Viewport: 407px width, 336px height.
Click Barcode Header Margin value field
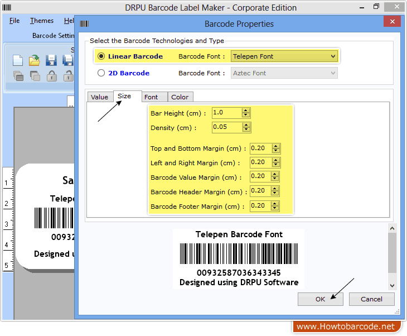pyautogui.click(x=260, y=191)
